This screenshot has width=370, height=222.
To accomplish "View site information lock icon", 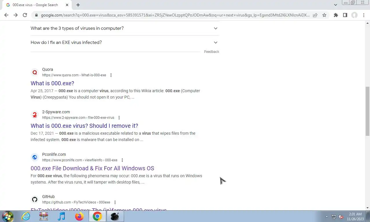I will coord(36,15).
